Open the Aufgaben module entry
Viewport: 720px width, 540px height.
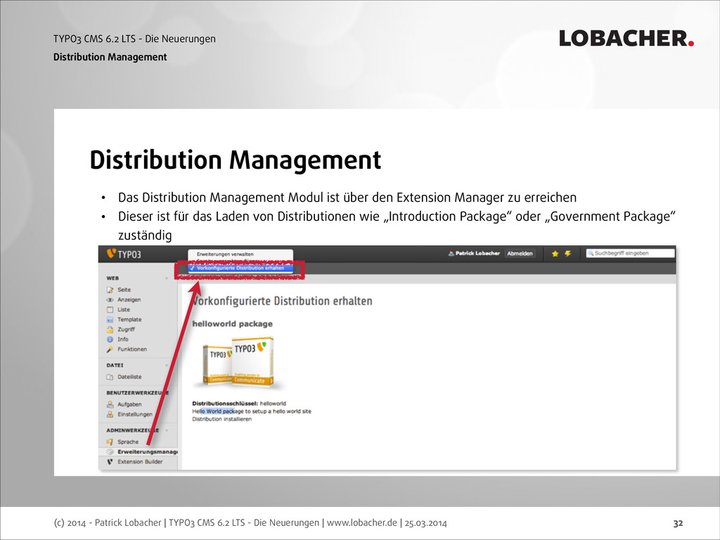[x=129, y=404]
